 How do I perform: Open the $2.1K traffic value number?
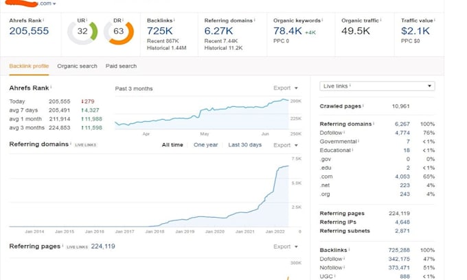click(415, 31)
